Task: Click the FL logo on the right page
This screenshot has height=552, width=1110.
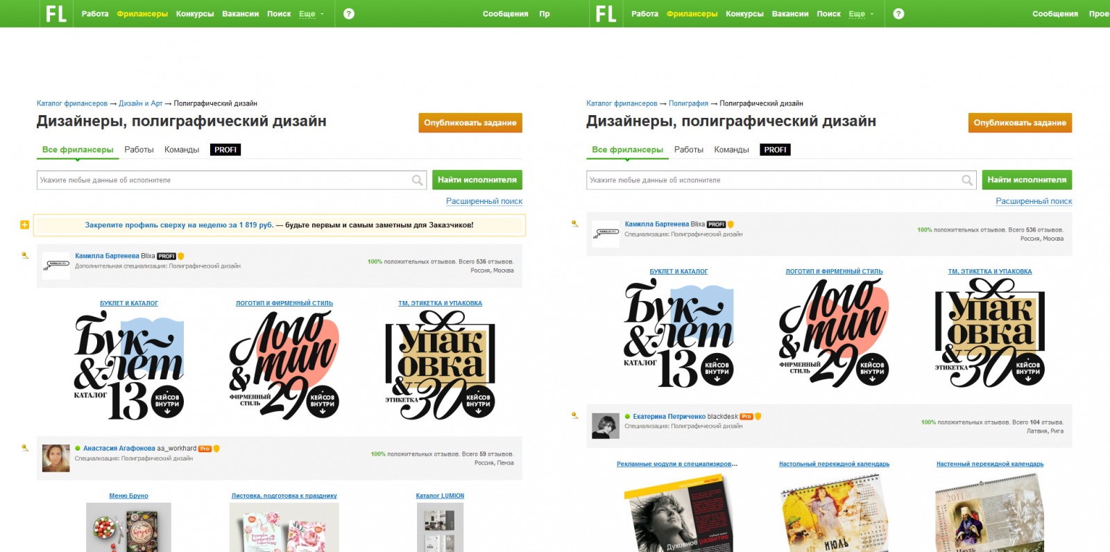Action: click(x=606, y=14)
